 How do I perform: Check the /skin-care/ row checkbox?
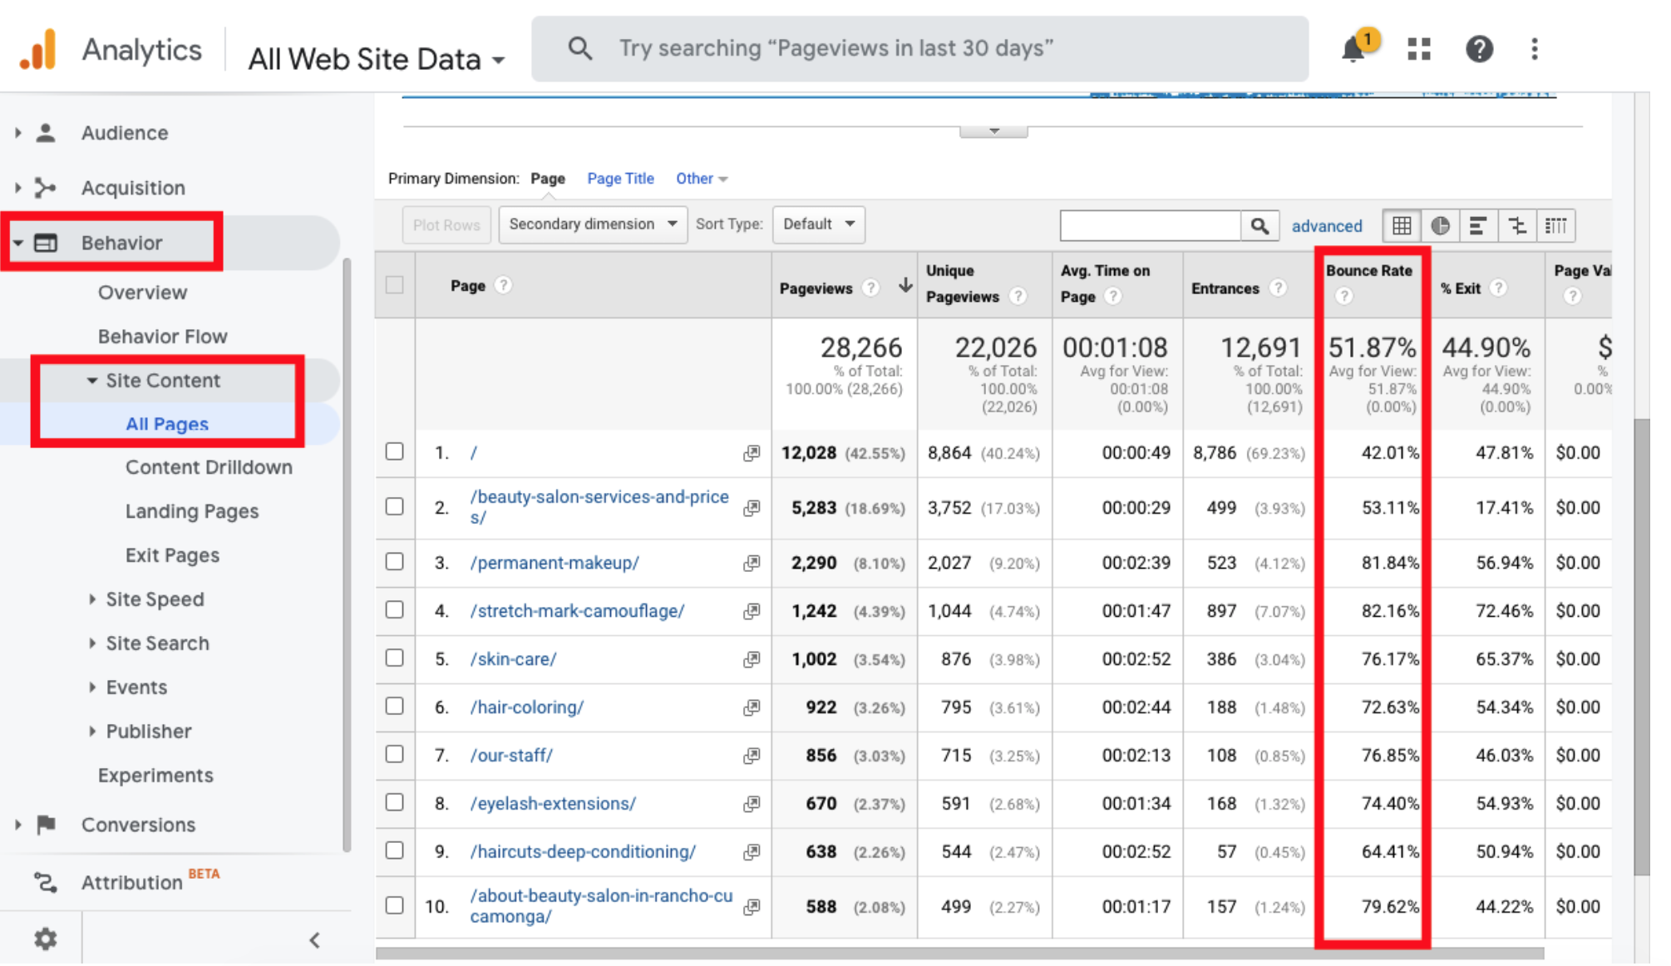tap(395, 658)
